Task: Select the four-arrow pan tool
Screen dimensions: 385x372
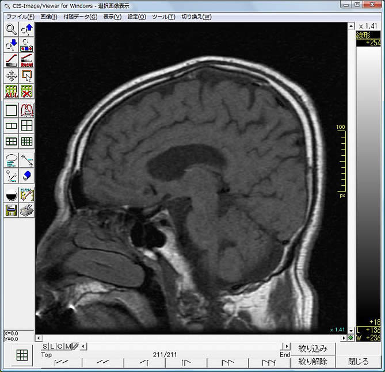Action: point(12,75)
